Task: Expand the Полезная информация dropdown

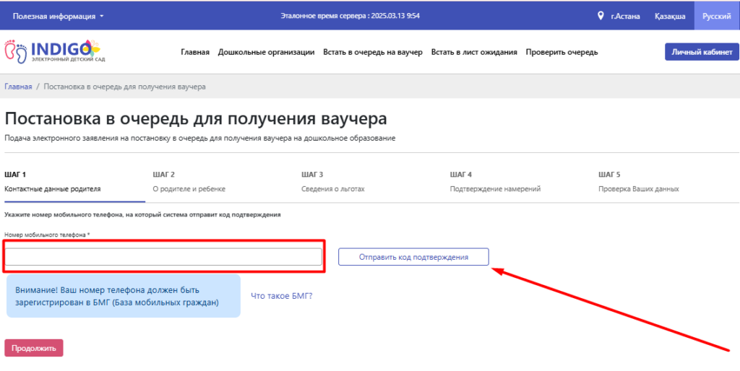Action: (58, 15)
